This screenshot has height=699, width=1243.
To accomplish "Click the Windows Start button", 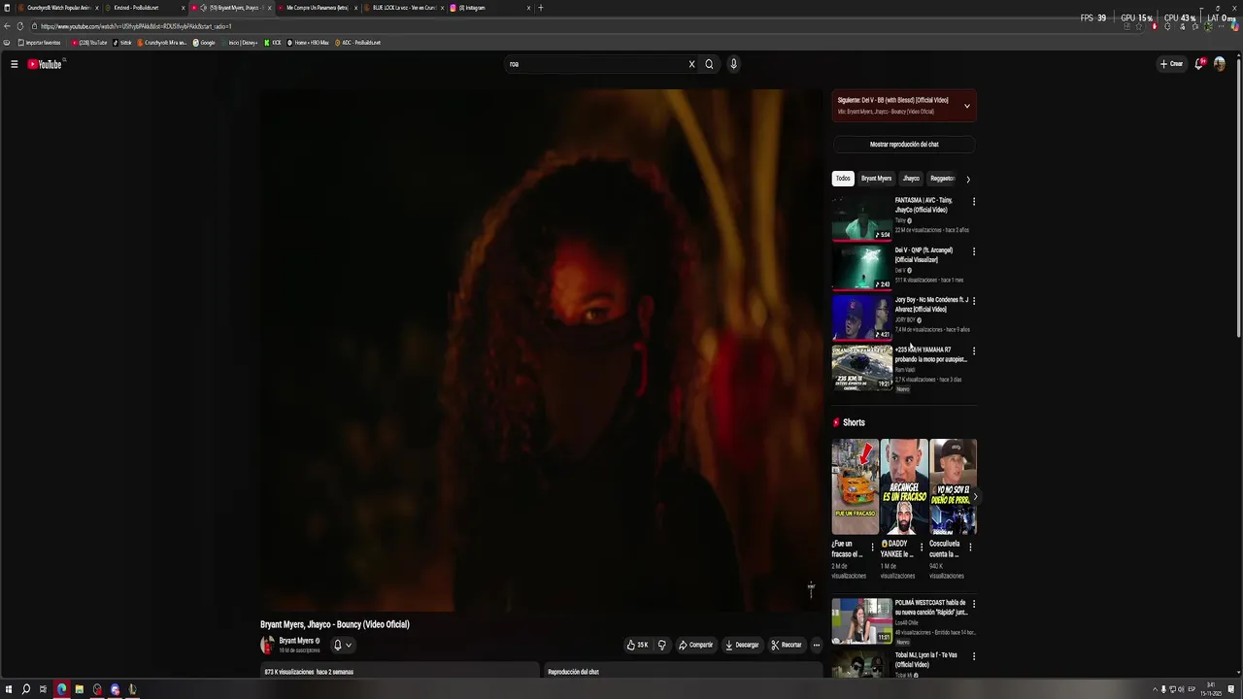I will coord(9,689).
